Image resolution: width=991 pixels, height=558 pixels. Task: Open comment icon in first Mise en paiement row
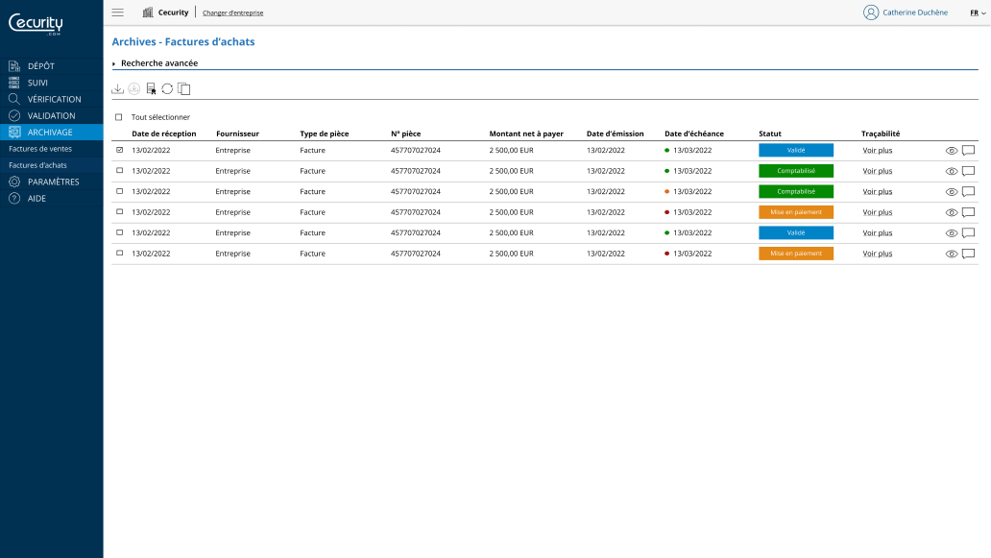pos(968,212)
